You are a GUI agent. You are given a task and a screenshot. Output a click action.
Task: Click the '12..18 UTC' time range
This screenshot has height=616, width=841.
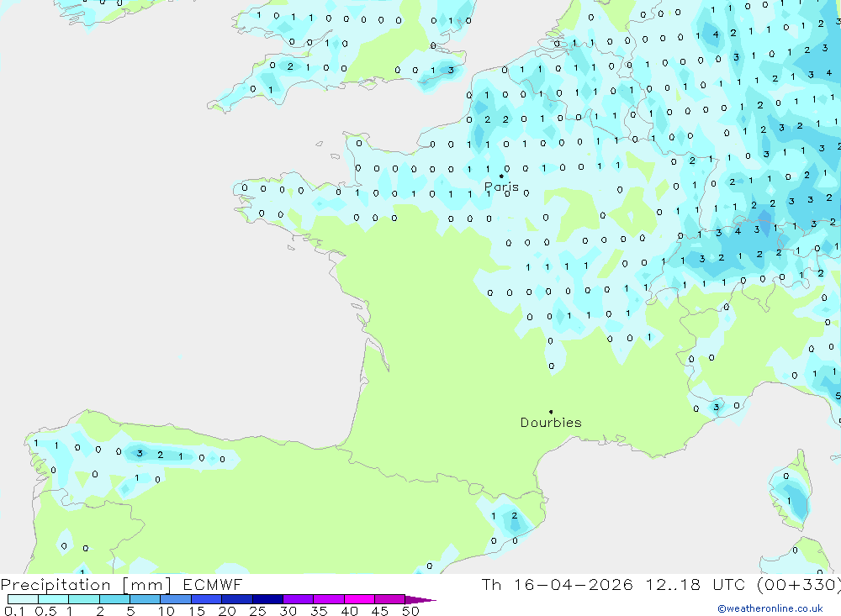click(x=694, y=585)
